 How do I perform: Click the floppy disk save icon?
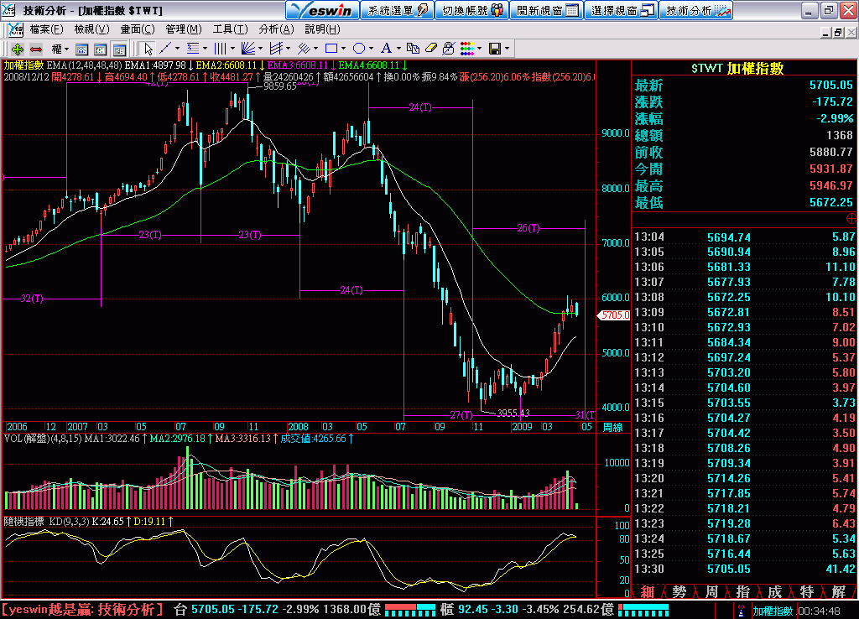pos(495,49)
